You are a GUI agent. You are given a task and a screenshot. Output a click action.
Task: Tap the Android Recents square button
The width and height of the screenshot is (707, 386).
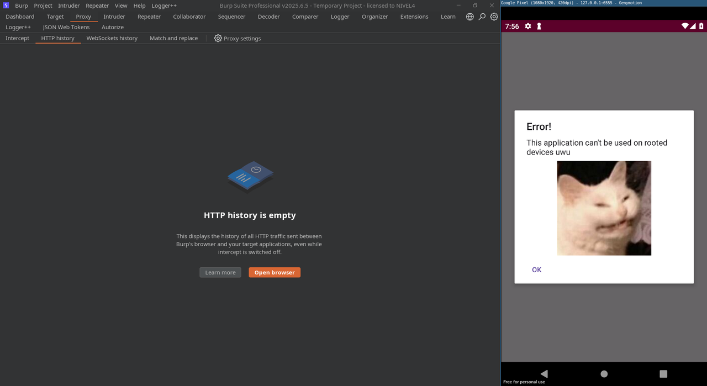tap(663, 374)
